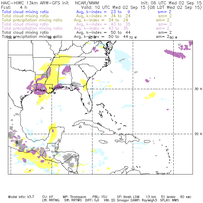Click the black 'Avg, k-index = 50 to 44' cloud row
This screenshot has width=203, height=203.
[103, 33]
